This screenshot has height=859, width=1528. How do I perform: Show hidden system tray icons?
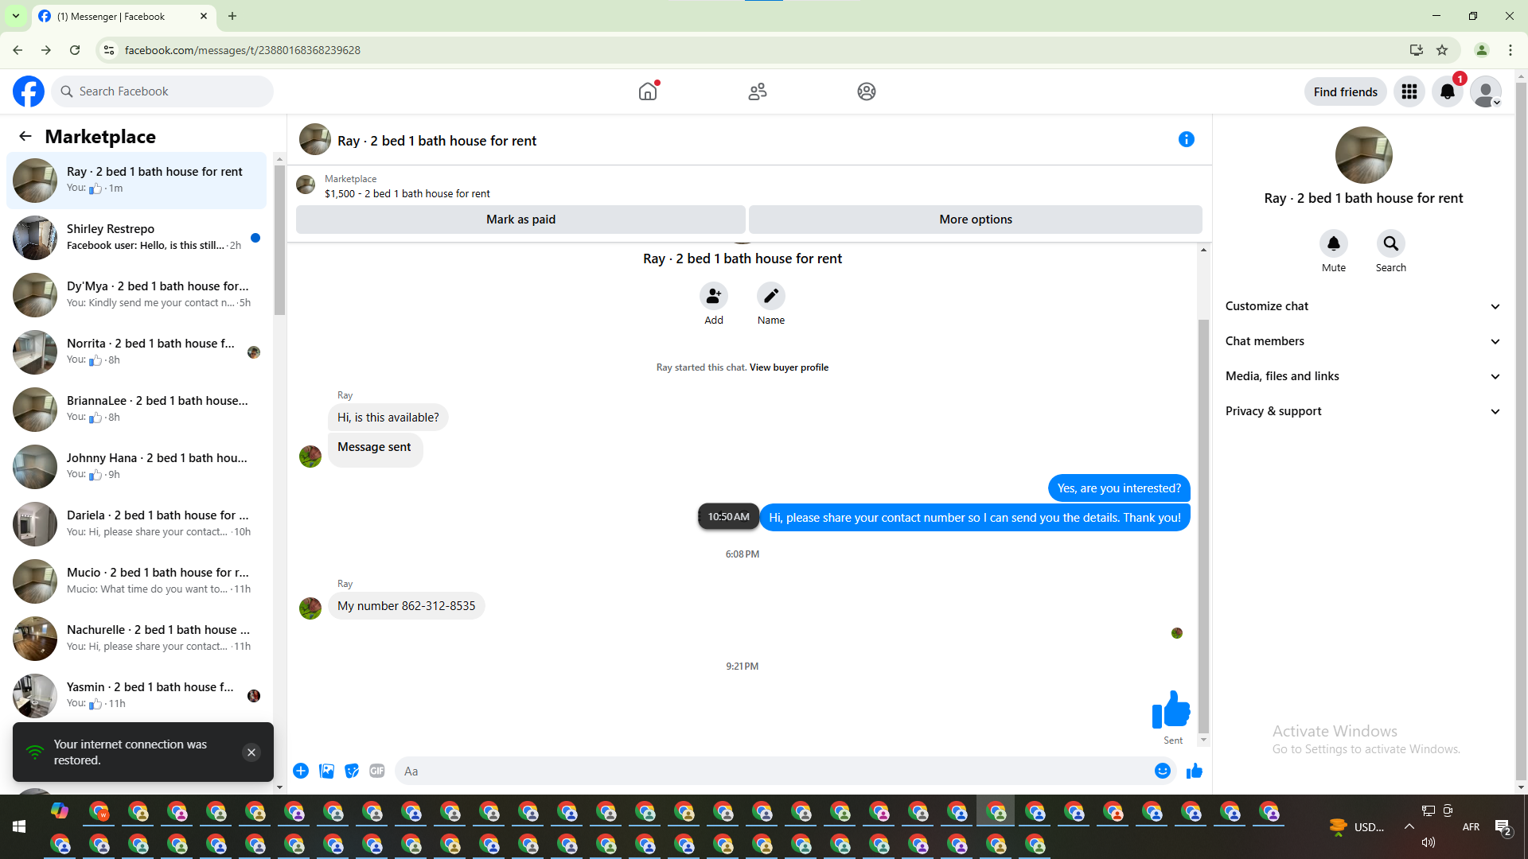[1409, 827]
